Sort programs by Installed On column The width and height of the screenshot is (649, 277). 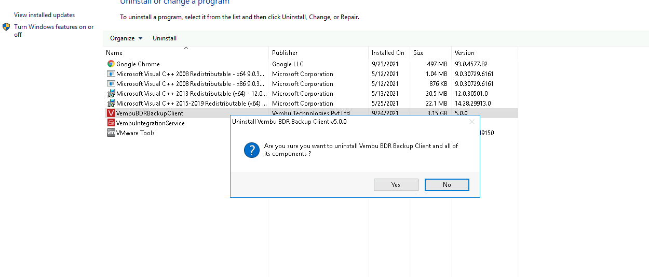387,53
